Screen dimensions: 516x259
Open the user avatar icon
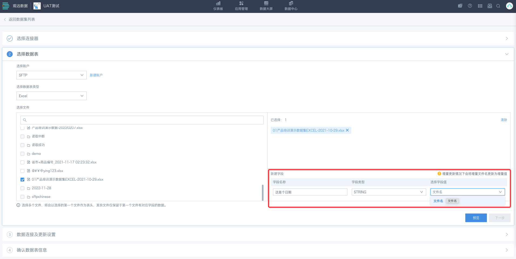tap(509, 6)
